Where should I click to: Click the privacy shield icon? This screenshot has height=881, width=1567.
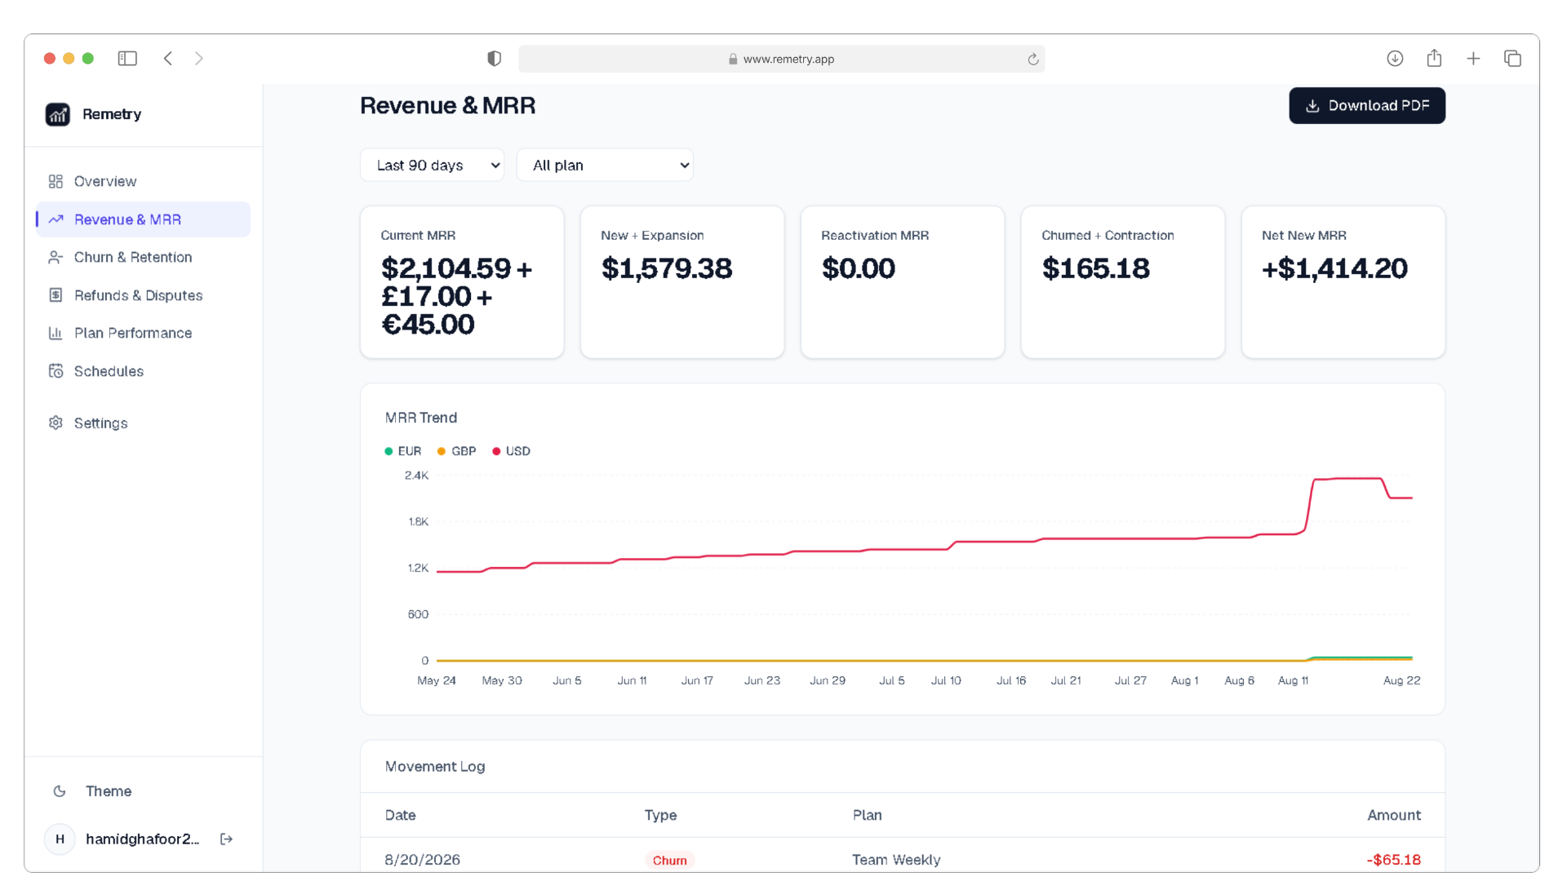click(x=494, y=59)
